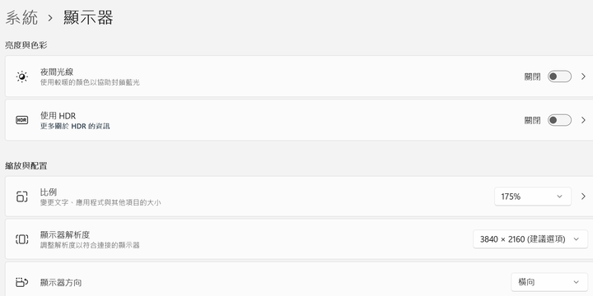
Task: Click the 顯示器 breadcrumb title
Action: 88,18
